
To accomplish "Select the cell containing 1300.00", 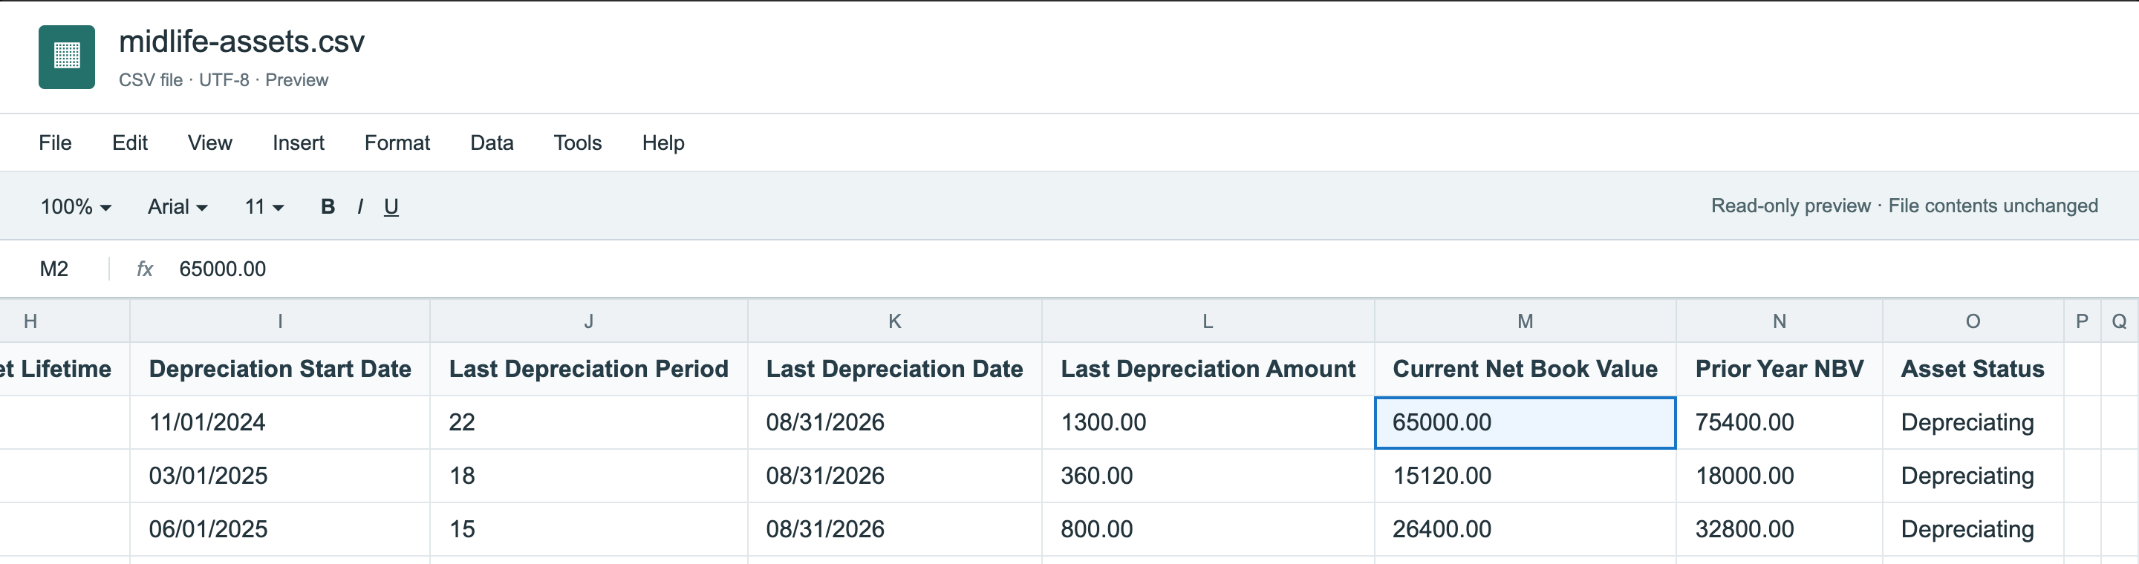I will pyautogui.click(x=1208, y=422).
